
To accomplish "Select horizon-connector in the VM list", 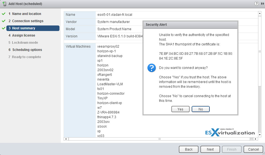I will point(111,94).
